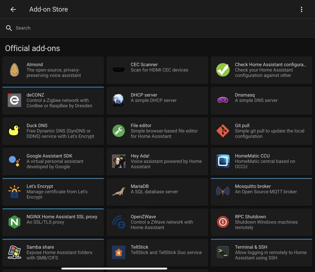The width and height of the screenshot is (315, 272).
Task: Open the three-dot overflow menu
Action: pyautogui.click(x=302, y=9)
